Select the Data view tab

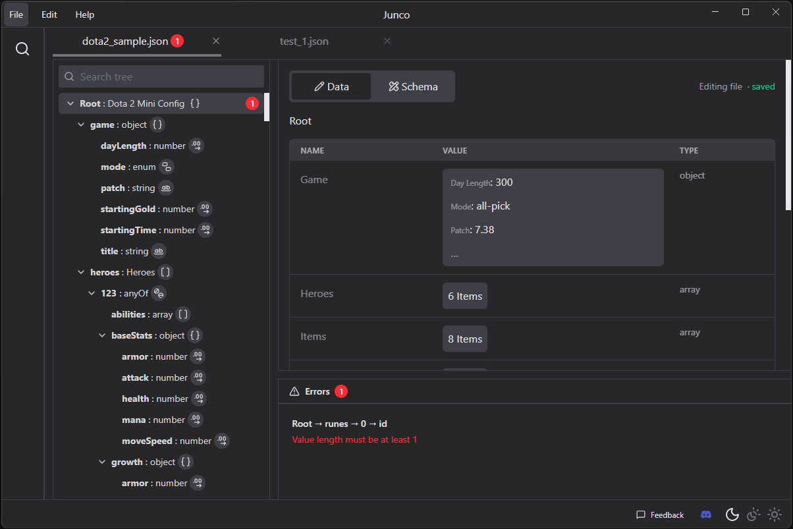point(331,86)
